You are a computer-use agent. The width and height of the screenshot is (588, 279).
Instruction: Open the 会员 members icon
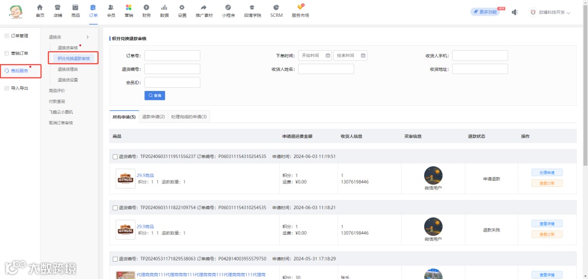coord(111,8)
